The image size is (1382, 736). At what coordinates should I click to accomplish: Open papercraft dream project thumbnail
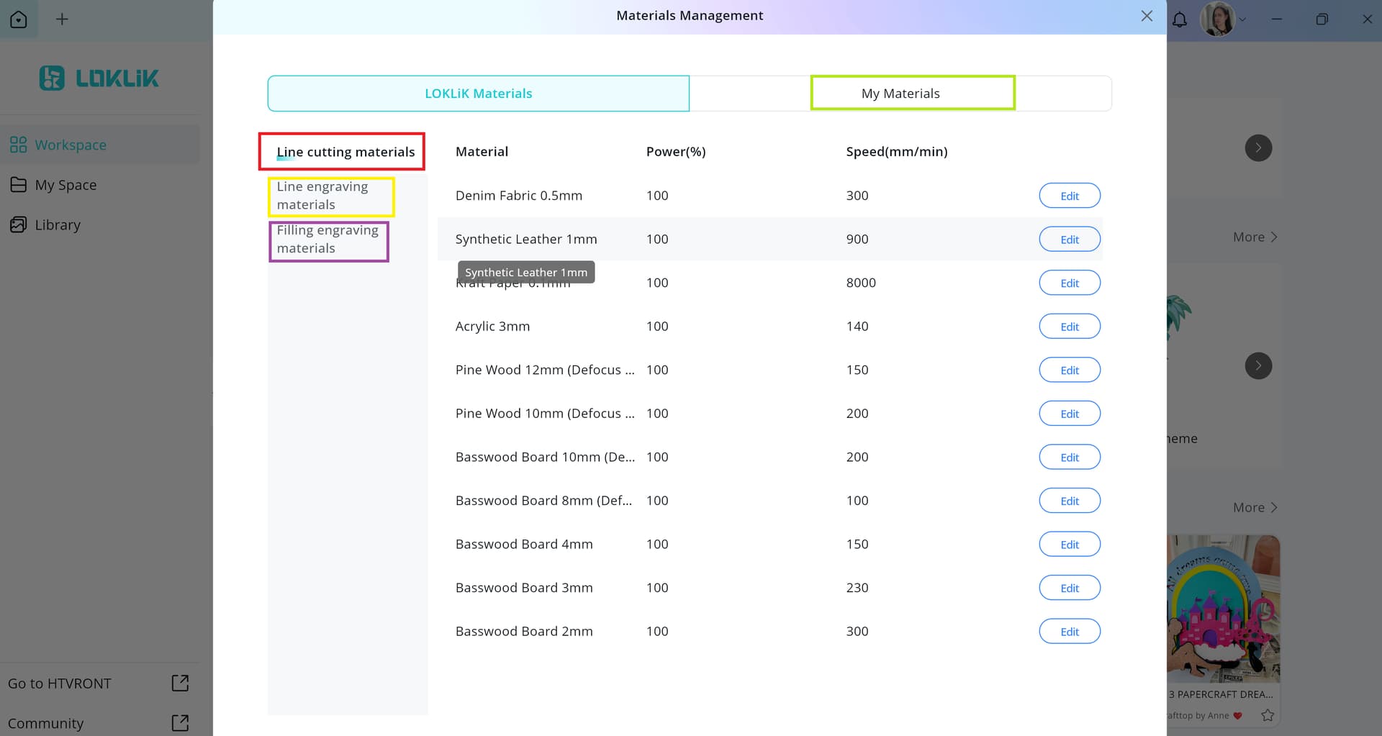point(1223,609)
